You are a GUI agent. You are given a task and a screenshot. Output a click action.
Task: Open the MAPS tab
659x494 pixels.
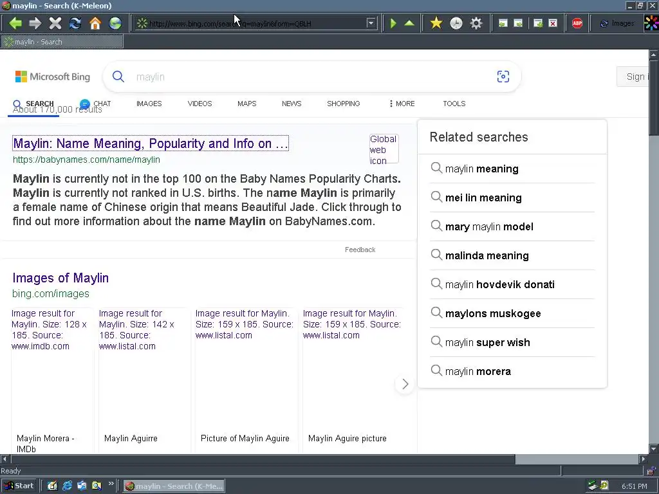(x=246, y=104)
